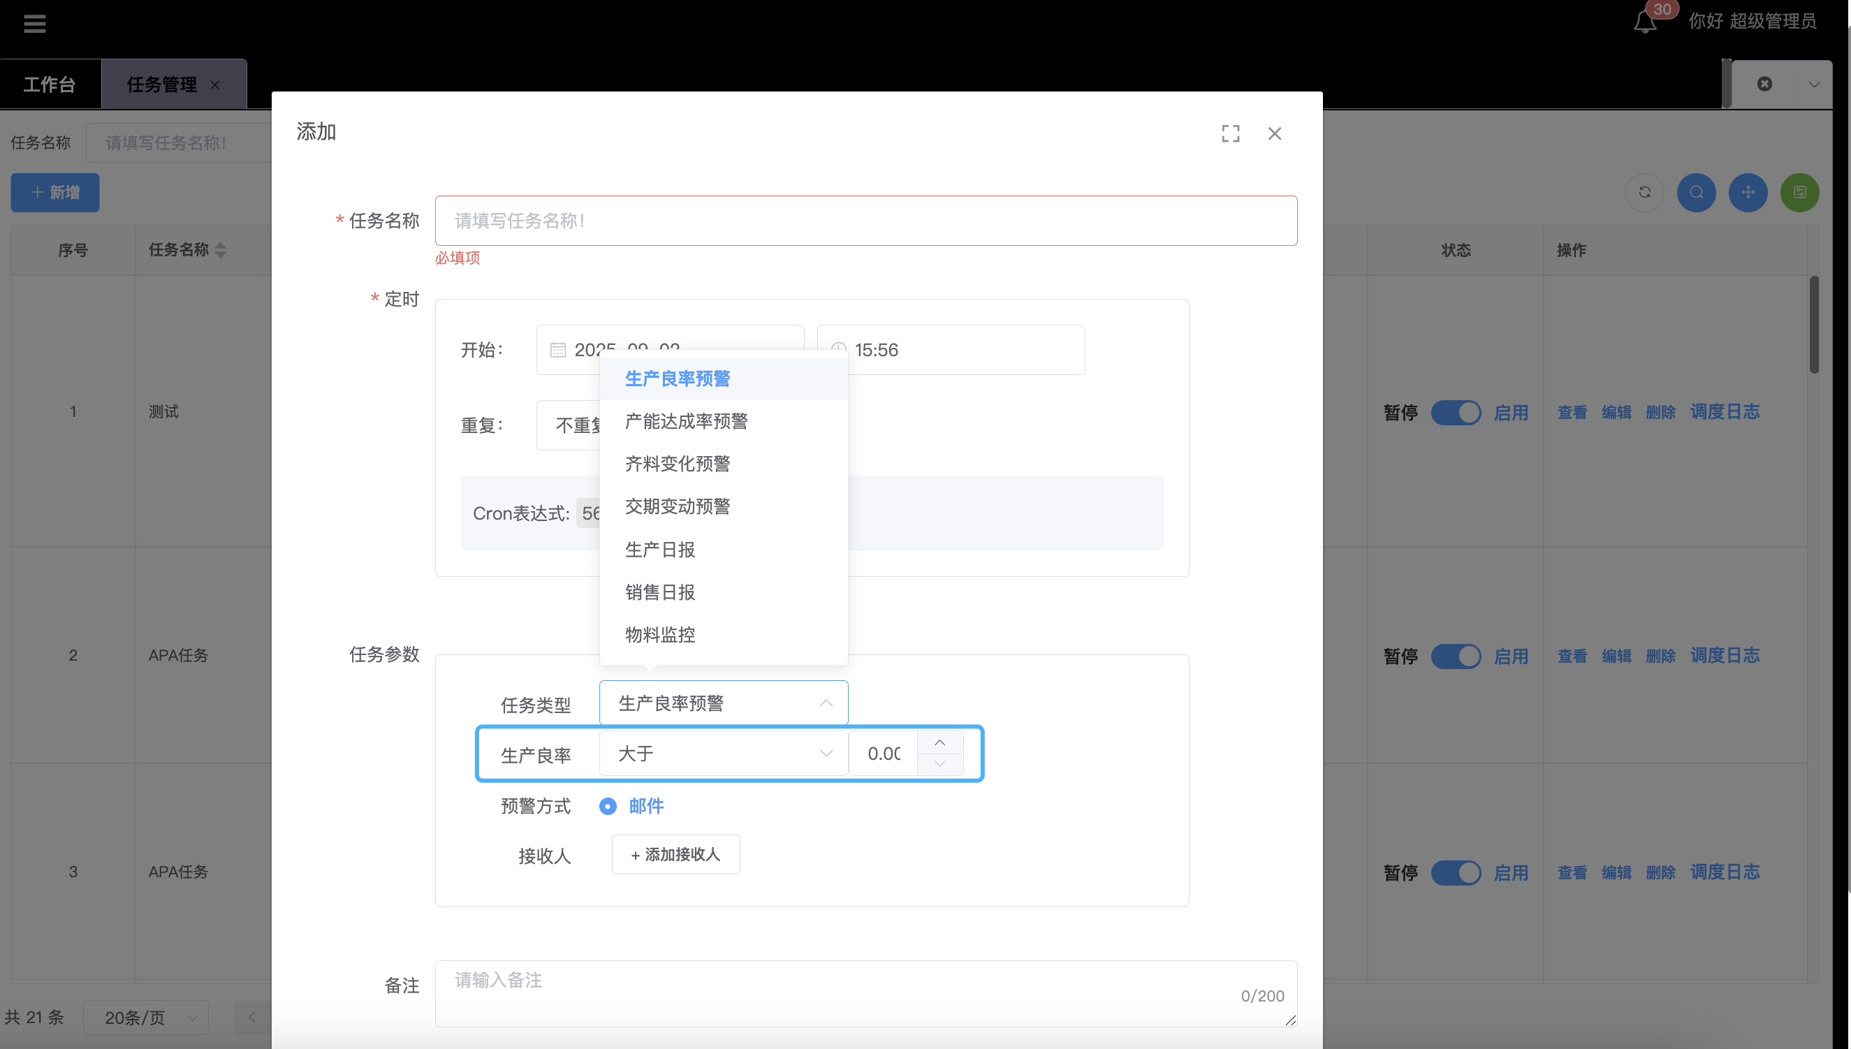Click the close-all-tabs circle X icon
The image size is (1851, 1049).
[x=1764, y=85]
